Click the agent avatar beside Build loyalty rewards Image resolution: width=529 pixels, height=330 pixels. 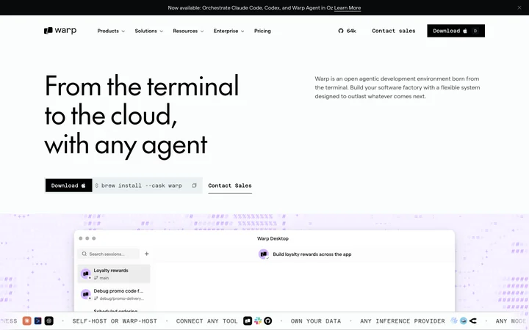click(x=264, y=254)
